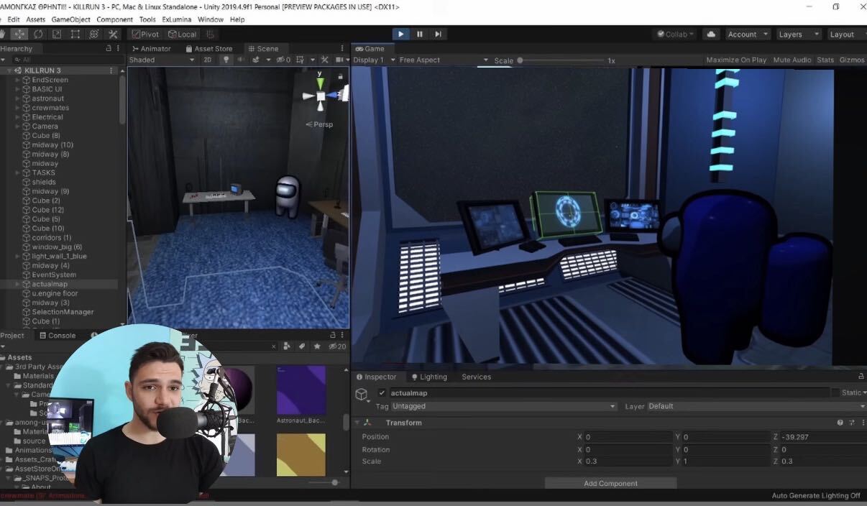The width and height of the screenshot is (867, 506).
Task: Select the Rect tool
Action: coord(75,34)
